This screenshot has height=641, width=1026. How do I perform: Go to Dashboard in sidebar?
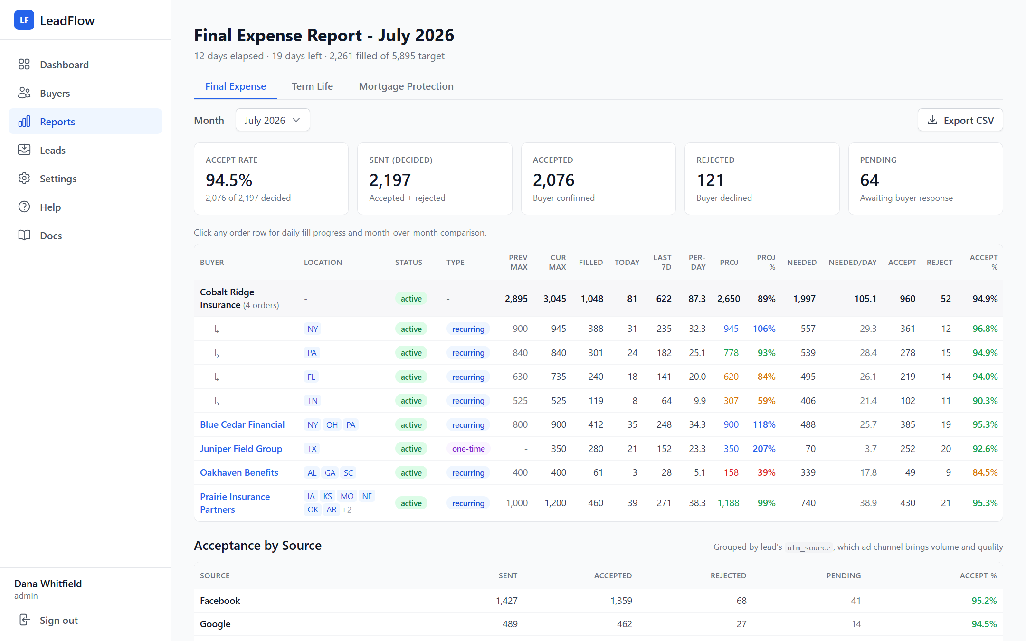tap(85, 65)
